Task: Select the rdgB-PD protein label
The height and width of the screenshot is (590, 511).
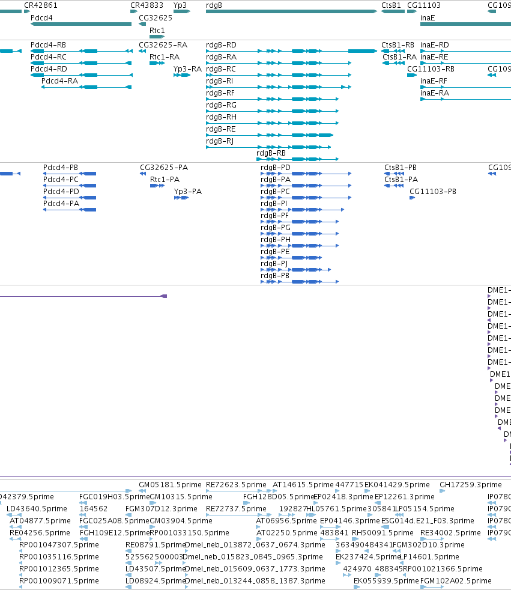Action: tap(276, 168)
